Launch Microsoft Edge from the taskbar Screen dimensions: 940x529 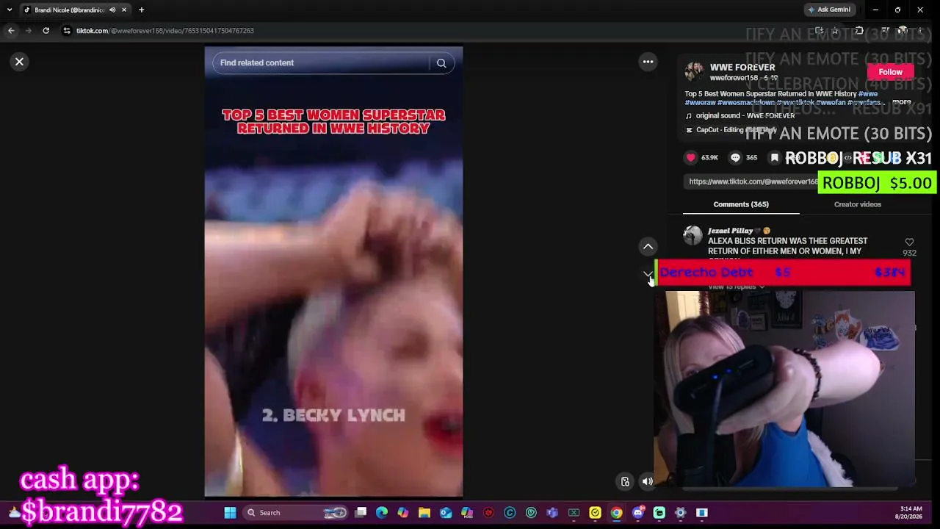(382, 513)
